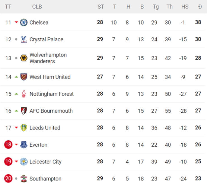The image size is (207, 185).
Task: Open the Southampton team link
Action: click(x=45, y=179)
